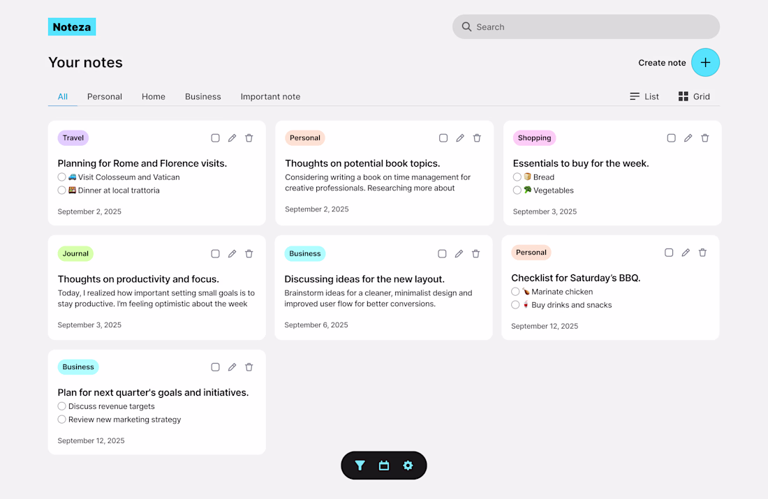Open the Business tab
The height and width of the screenshot is (499, 768).
pyautogui.click(x=202, y=96)
